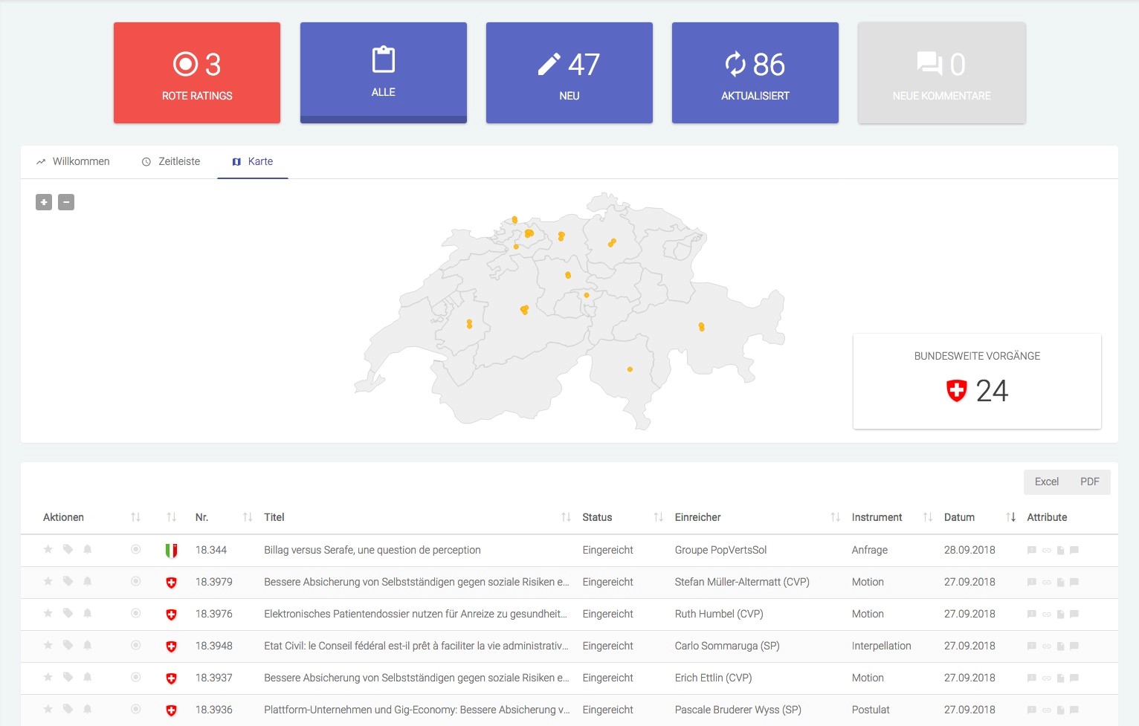The image size is (1139, 726).
Task: Toggle the bell notification for item 18.3979
Action: pyautogui.click(x=88, y=581)
